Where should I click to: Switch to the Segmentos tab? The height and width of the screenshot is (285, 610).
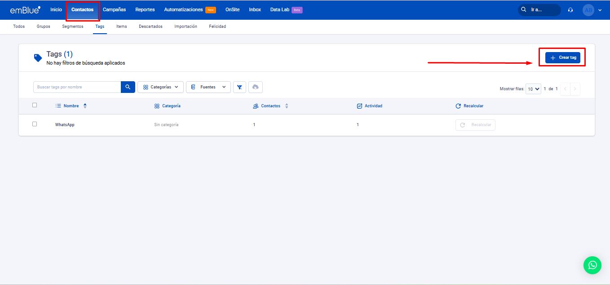(x=73, y=26)
